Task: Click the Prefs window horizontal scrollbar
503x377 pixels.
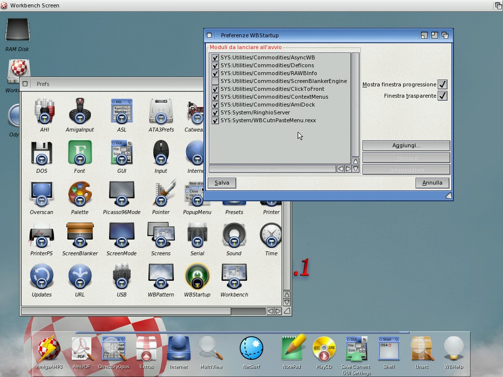Action: pyautogui.click(x=126, y=311)
